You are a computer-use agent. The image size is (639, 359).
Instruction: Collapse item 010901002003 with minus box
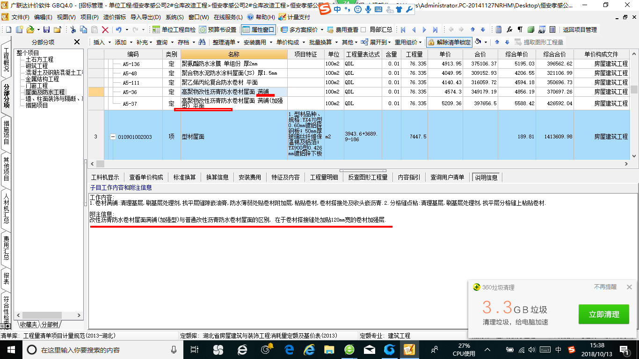click(x=113, y=137)
